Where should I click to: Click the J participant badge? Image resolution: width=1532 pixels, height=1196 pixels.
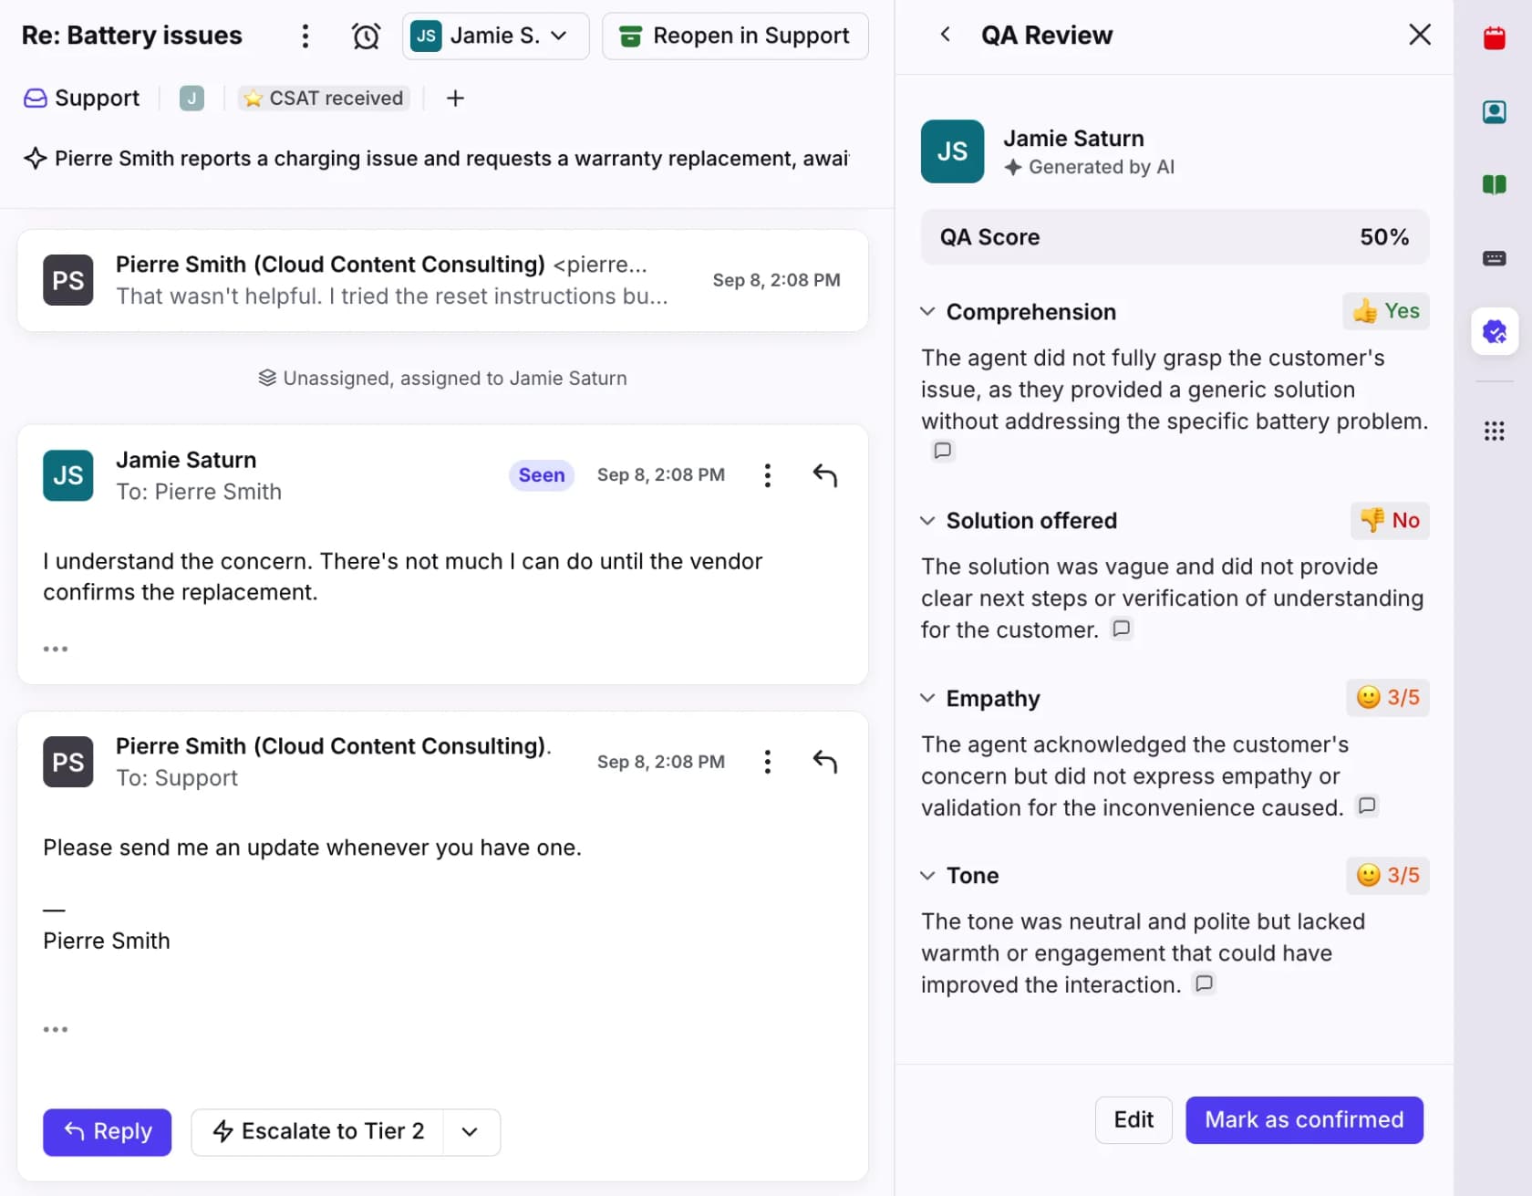point(191,98)
